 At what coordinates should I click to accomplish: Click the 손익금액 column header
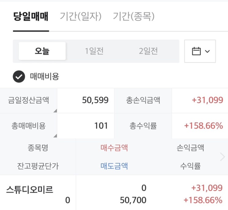(190, 148)
